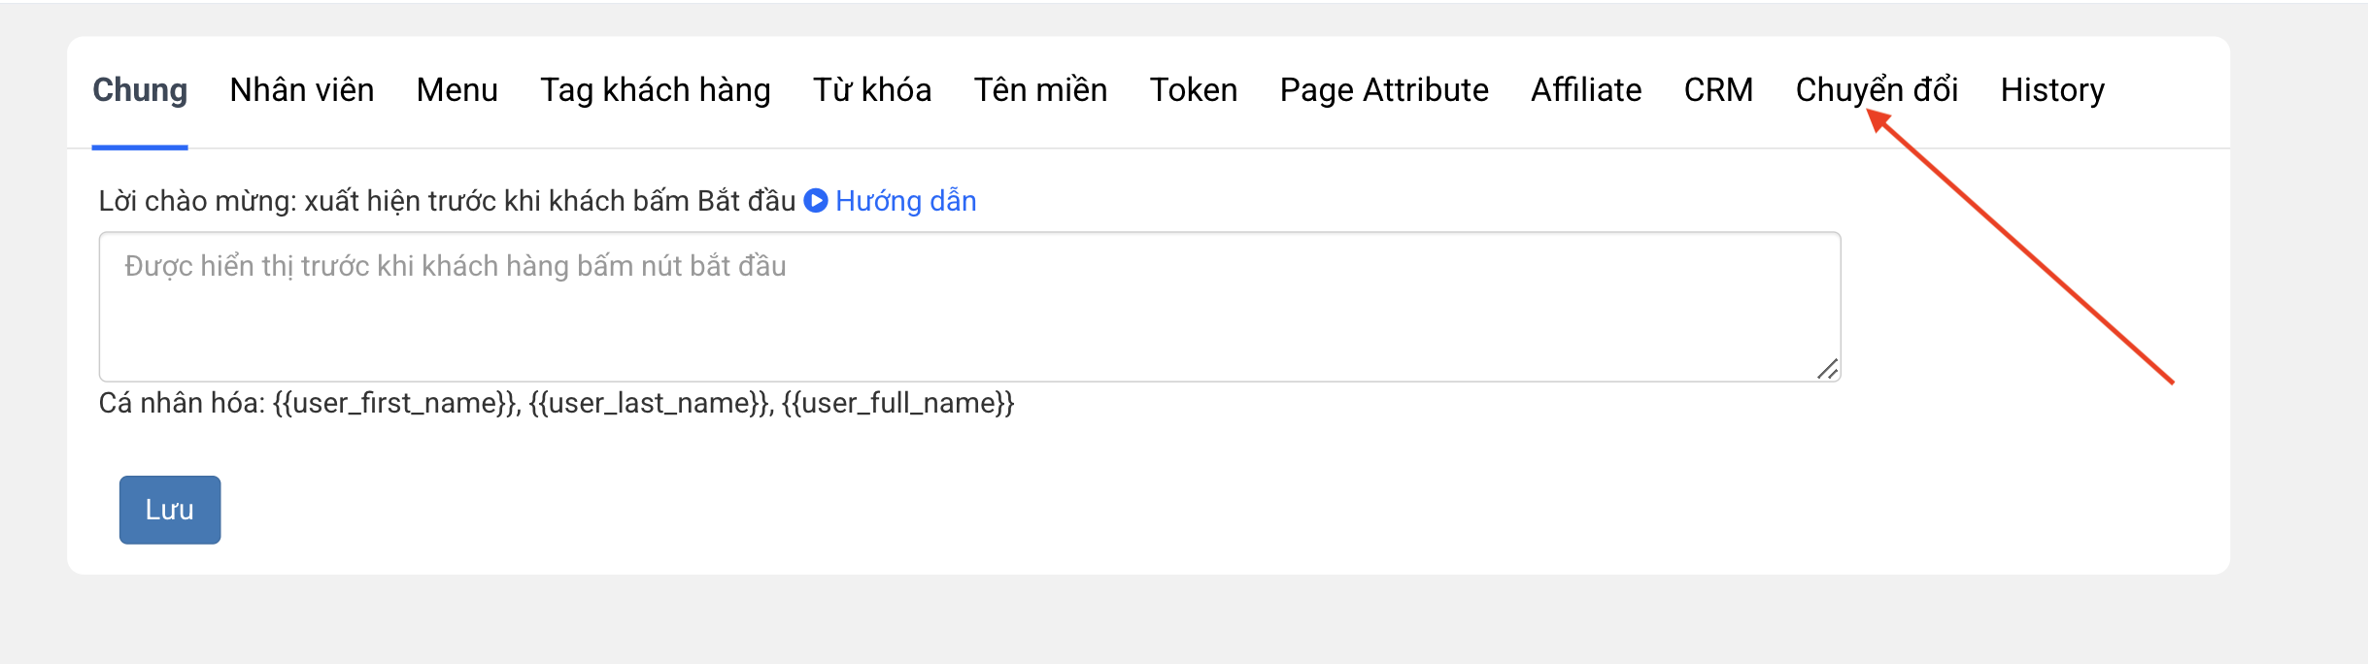Go to the Affiliate tab
Image resolution: width=2368 pixels, height=664 pixels.
[1585, 90]
